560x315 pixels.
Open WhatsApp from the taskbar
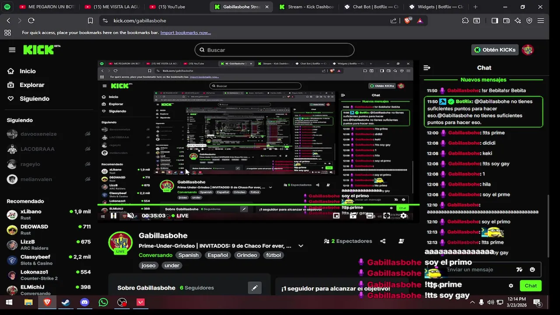pyautogui.click(x=103, y=302)
